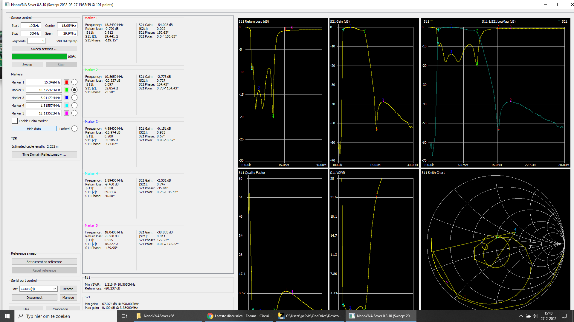Click the Segments input field
This screenshot has width=574, height=322.
tap(36, 41)
